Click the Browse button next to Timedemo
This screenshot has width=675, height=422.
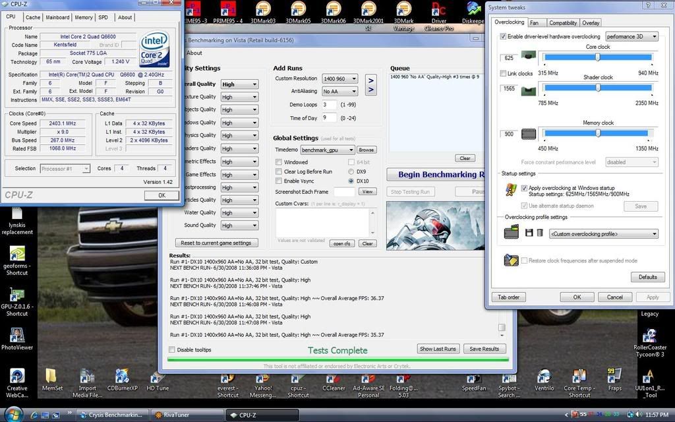(367, 150)
